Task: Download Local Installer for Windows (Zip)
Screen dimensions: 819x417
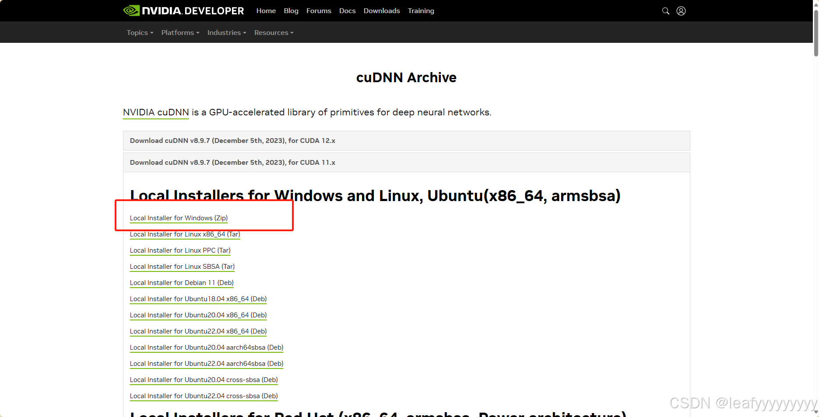Action: click(179, 218)
